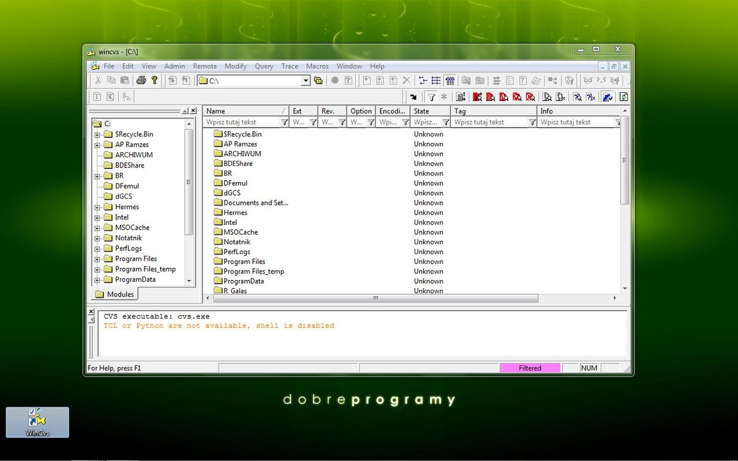
Task: Click the first red search filter icon
Action: [x=476, y=97]
